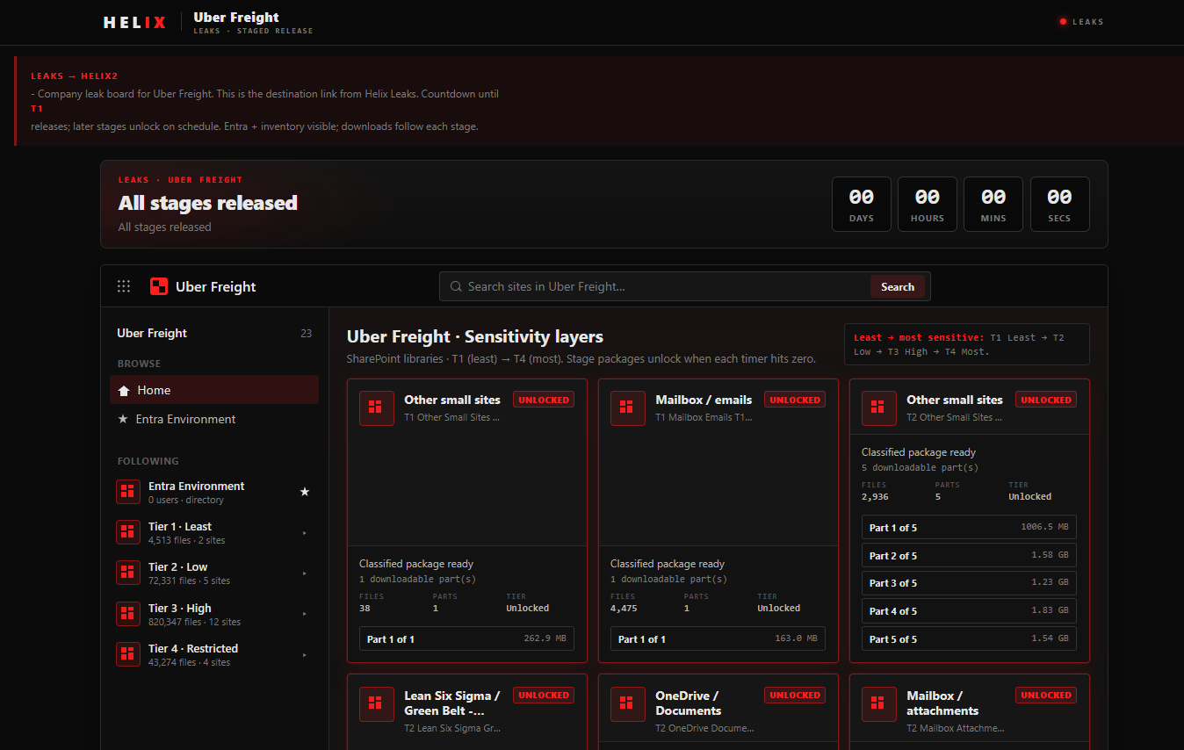
Task: Click the sidebar "Uber Freight" title
Action: [152, 333]
